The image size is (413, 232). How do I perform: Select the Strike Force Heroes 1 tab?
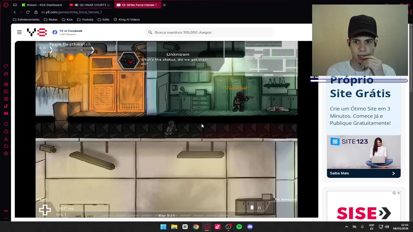(x=138, y=5)
